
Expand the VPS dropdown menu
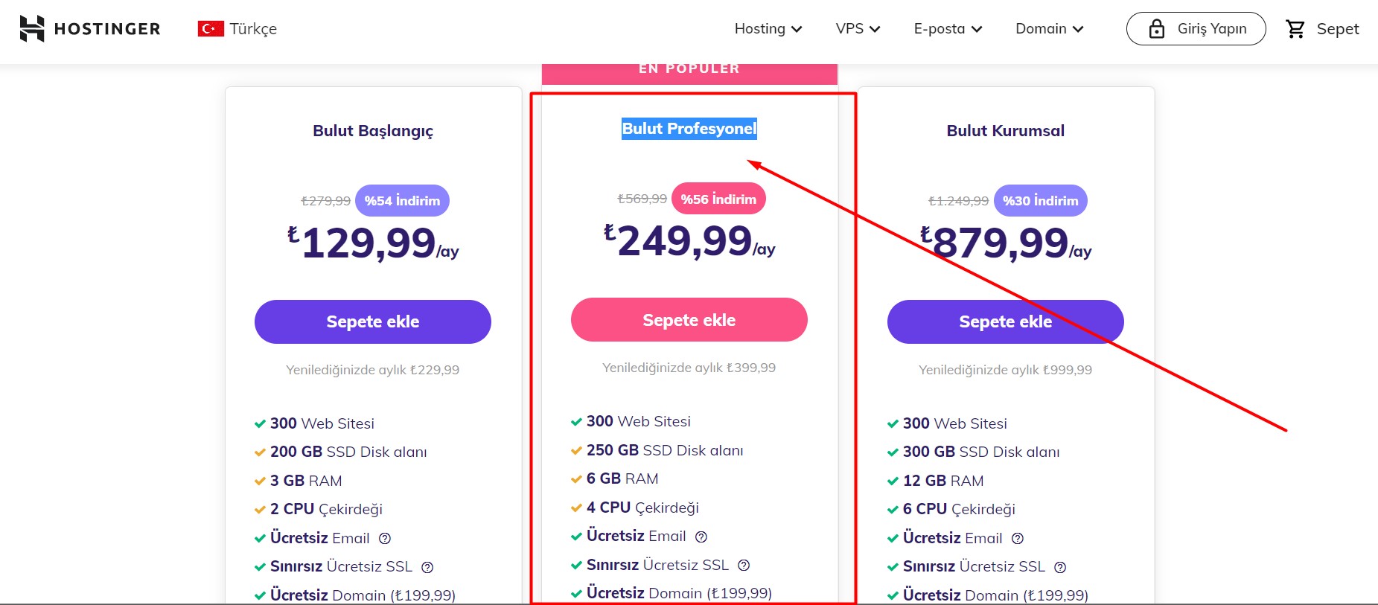pyautogui.click(x=858, y=29)
